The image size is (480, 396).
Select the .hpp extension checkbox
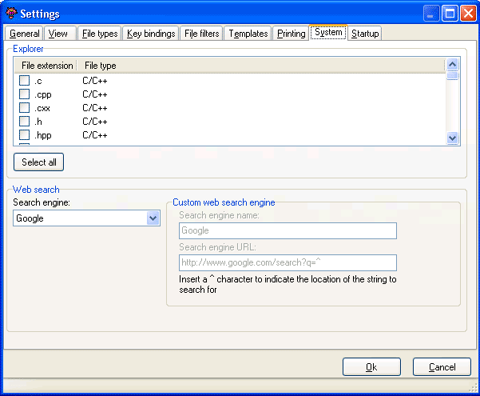[x=25, y=135]
